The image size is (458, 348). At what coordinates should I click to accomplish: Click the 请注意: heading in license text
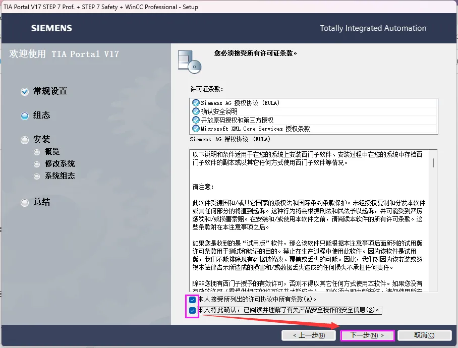click(x=203, y=187)
